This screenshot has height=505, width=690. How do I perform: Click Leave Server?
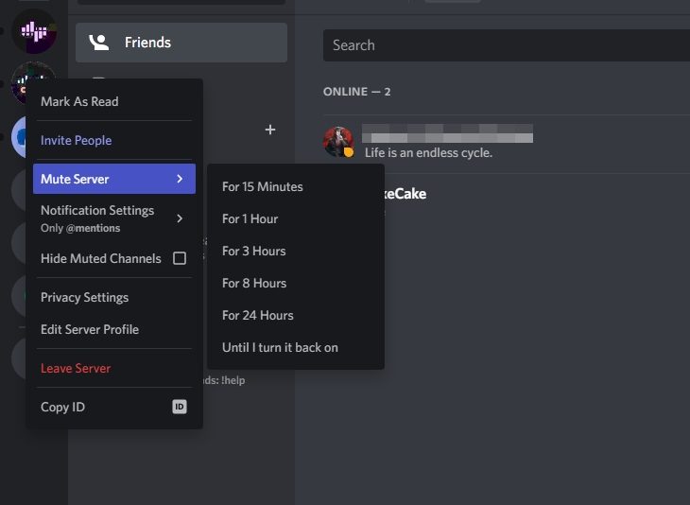(x=114, y=368)
